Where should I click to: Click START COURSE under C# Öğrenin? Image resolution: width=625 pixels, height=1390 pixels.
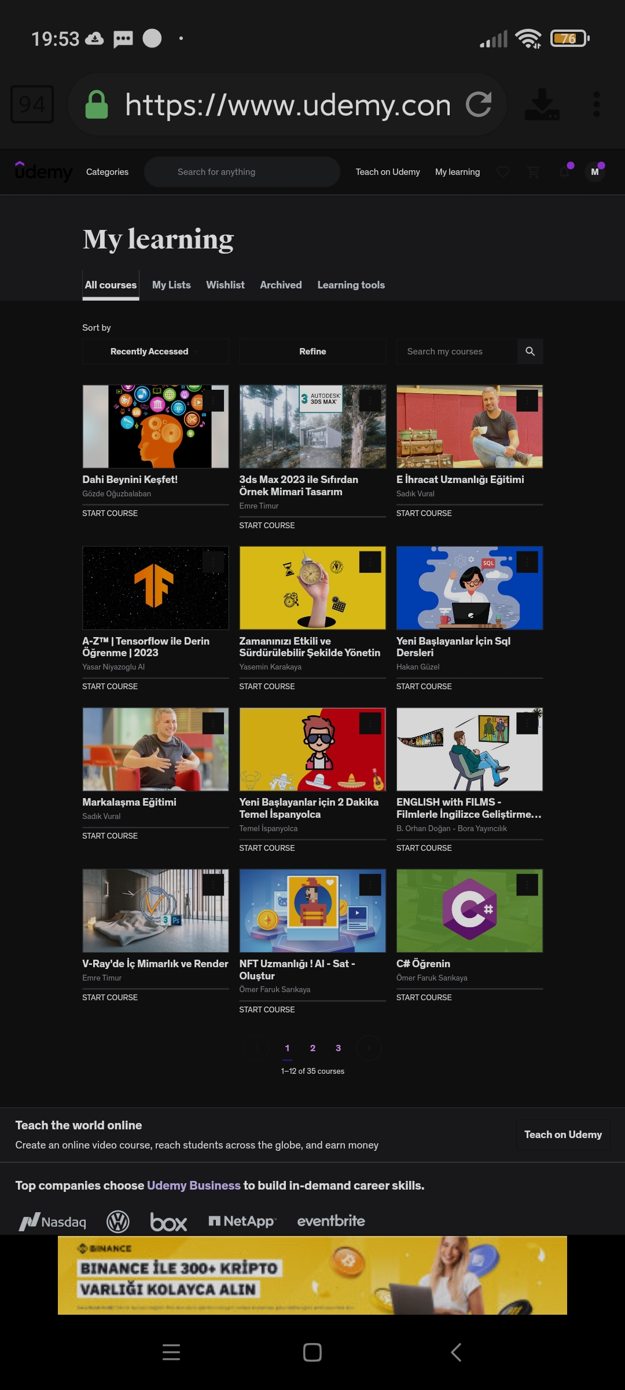coord(424,997)
